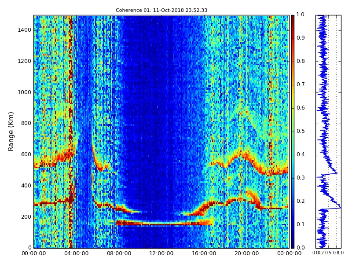Image resolution: width=352 pixels, height=264 pixels.
Task: Click the colorbar 0.6 label
Action: (301, 108)
